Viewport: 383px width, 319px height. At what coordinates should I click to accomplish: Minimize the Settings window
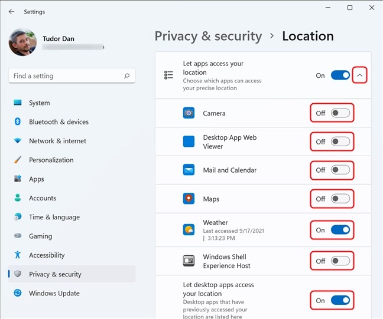pyautogui.click(x=328, y=8)
